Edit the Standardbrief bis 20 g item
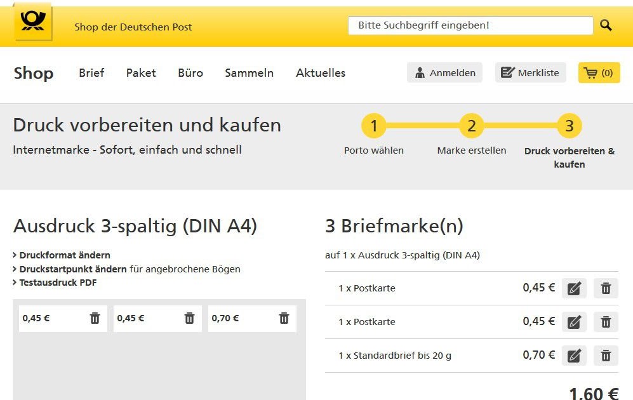The image size is (633, 400). click(574, 356)
